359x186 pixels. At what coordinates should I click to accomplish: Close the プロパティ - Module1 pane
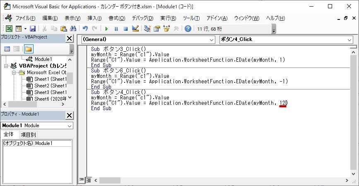[70, 116]
